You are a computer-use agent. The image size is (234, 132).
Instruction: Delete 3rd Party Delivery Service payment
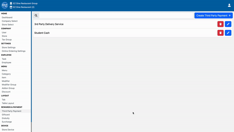click(x=221, y=24)
